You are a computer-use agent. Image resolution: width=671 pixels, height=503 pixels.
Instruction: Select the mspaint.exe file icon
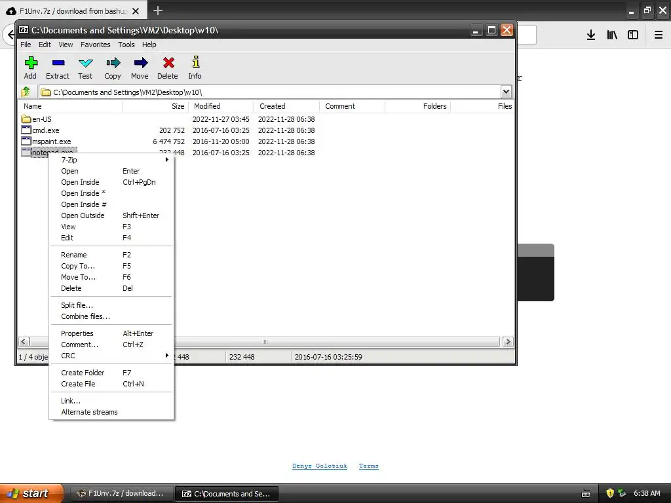coord(26,141)
